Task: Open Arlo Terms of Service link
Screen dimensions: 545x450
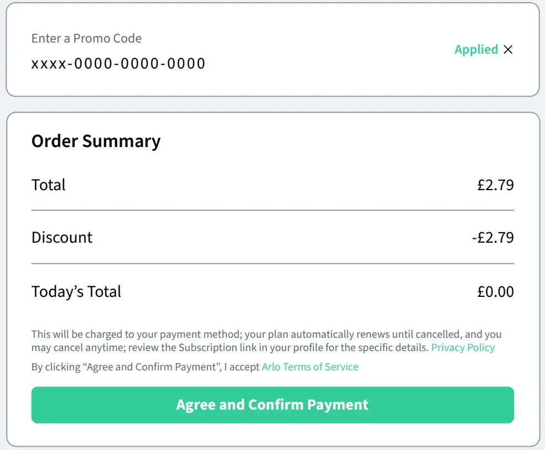Action: point(310,367)
